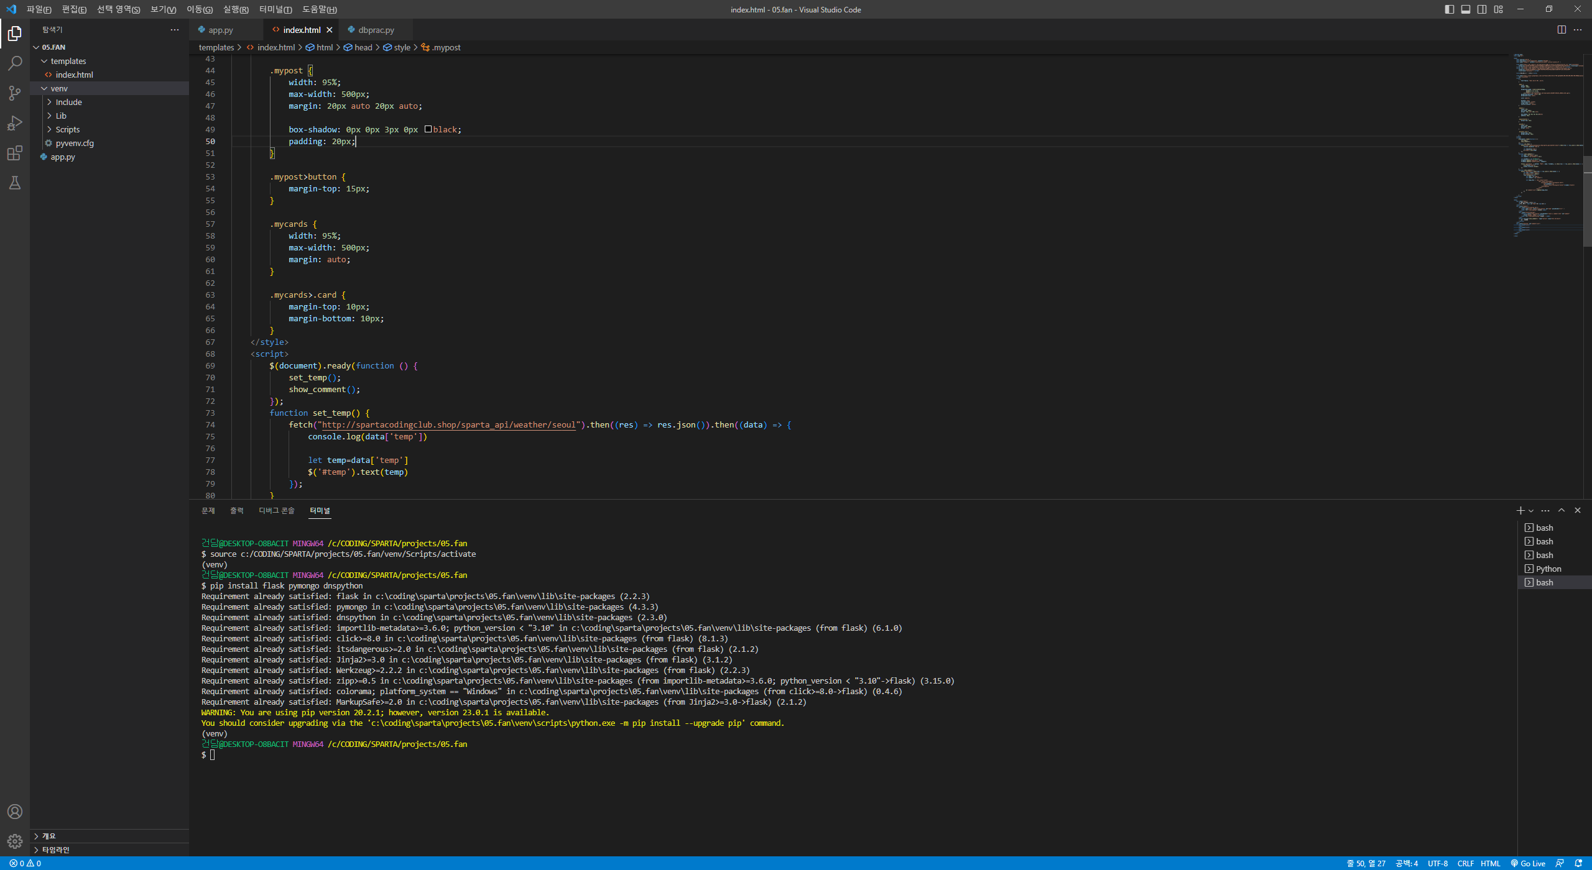The height and width of the screenshot is (870, 1592).
Task: Change language mode HTML
Action: (x=1491, y=863)
